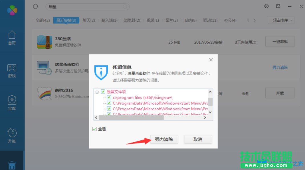Open the 系统(8) category tab
The height and width of the screenshot is (170, 305).
(190, 20)
